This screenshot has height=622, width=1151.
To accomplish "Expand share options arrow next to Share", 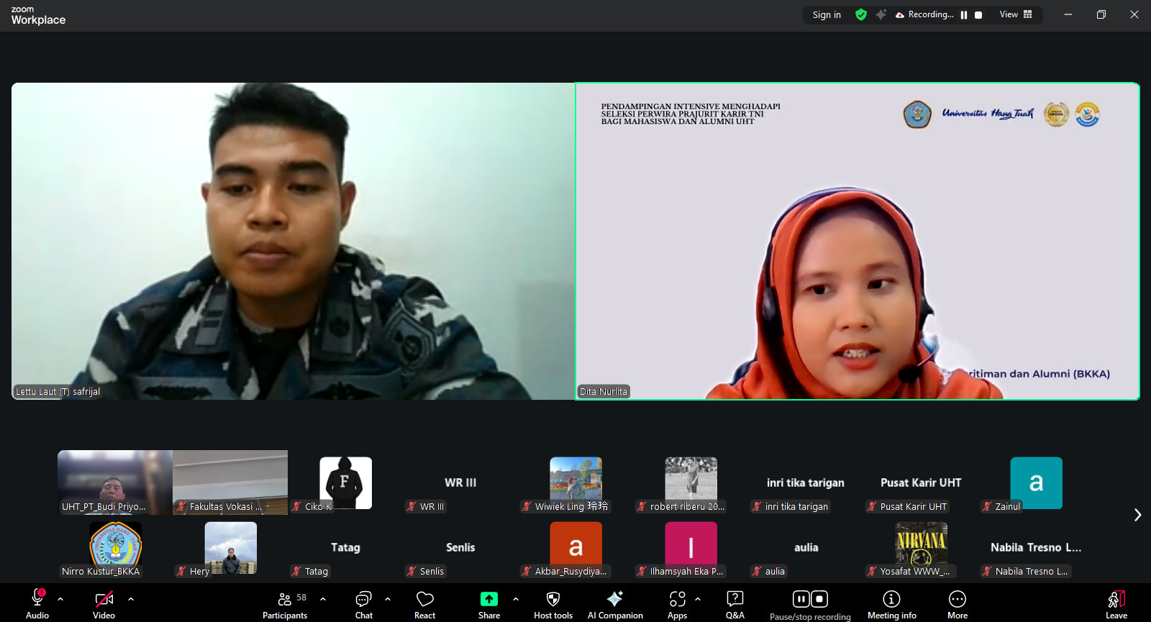I will coord(516,598).
